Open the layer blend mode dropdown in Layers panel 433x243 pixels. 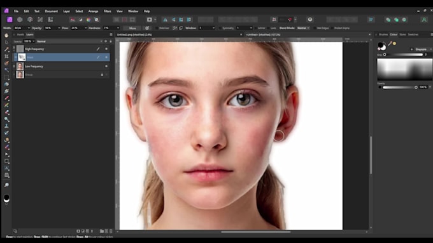click(69, 41)
